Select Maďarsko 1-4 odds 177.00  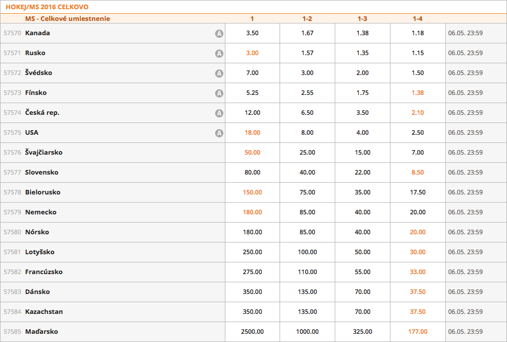click(x=418, y=332)
